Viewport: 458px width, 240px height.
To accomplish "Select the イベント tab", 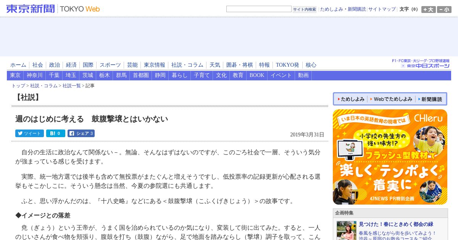I will pos(281,75).
